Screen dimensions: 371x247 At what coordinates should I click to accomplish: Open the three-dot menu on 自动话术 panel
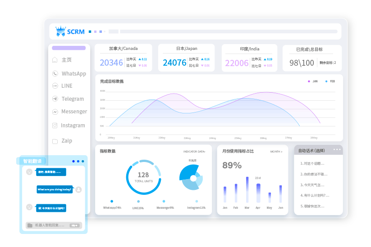(x=337, y=149)
